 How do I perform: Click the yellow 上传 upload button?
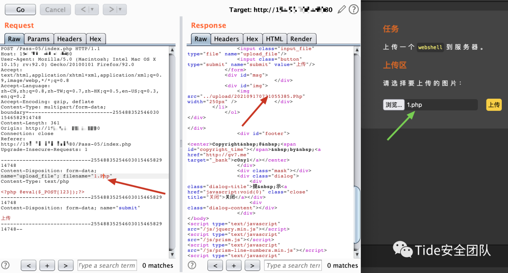494,105
